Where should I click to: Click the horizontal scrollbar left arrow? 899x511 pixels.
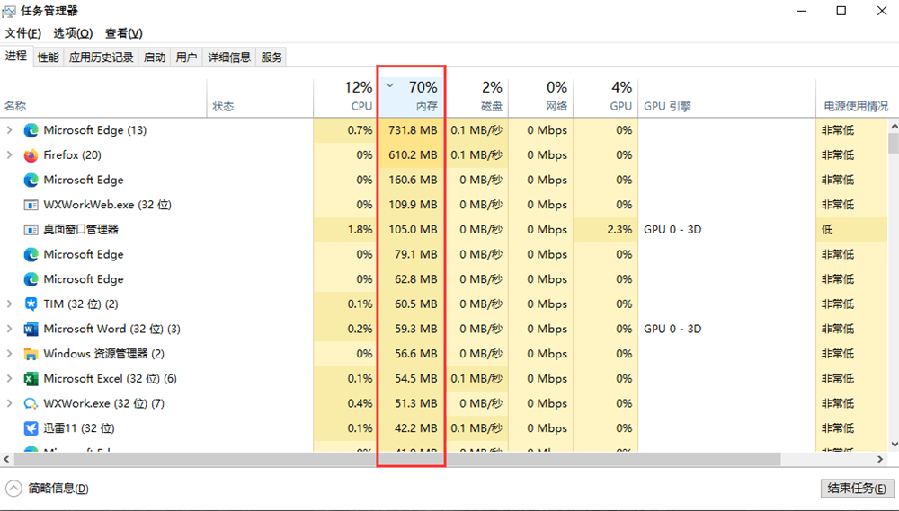pyautogui.click(x=6, y=460)
